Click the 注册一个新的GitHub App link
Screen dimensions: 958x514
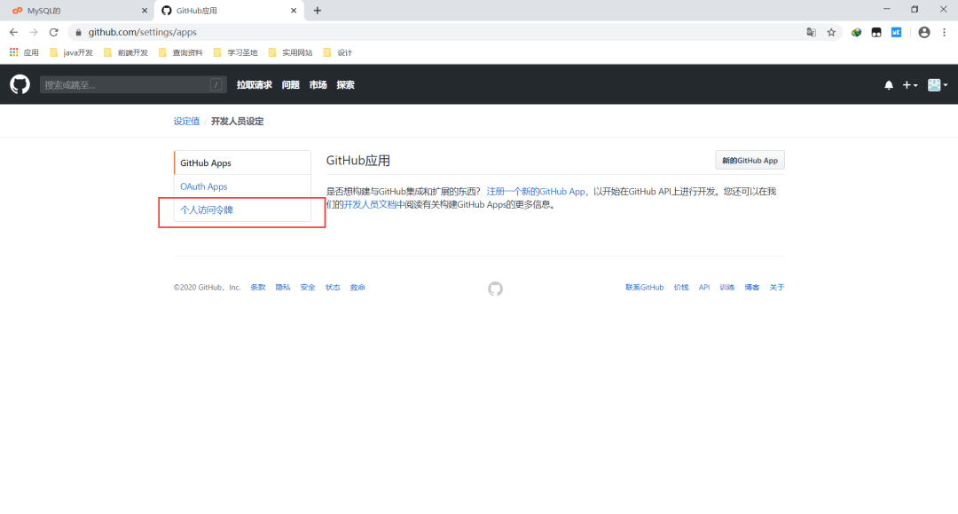point(536,191)
